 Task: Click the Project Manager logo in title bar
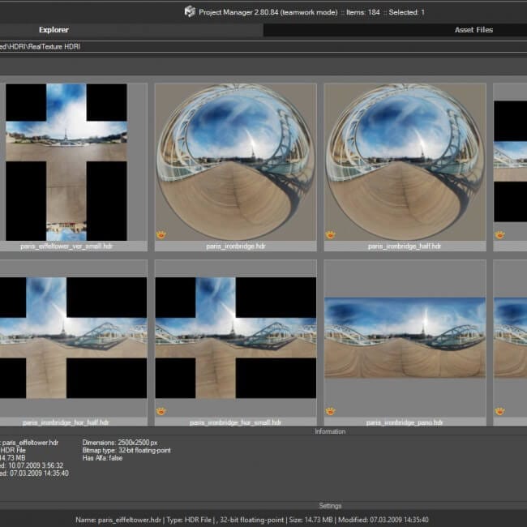[x=190, y=12]
